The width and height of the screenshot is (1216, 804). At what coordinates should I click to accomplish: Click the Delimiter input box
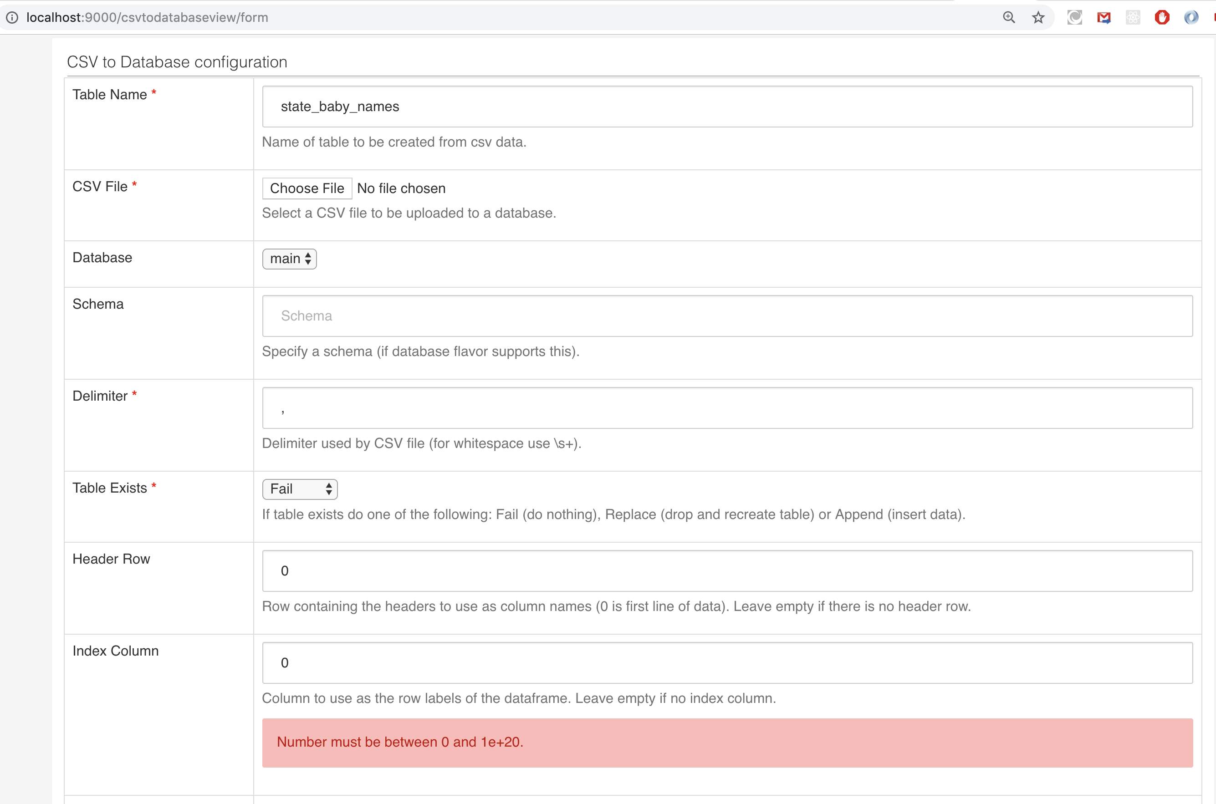(727, 407)
